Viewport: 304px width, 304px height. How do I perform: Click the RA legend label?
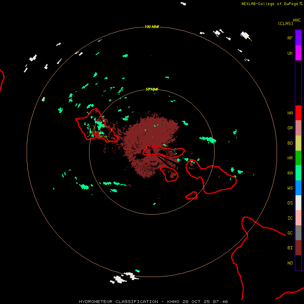[x=290, y=173]
